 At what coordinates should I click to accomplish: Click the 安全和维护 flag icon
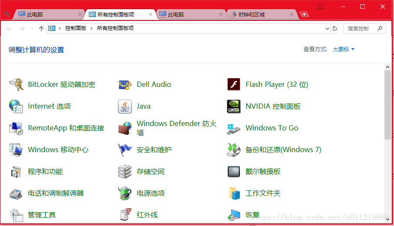coord(125,150)
